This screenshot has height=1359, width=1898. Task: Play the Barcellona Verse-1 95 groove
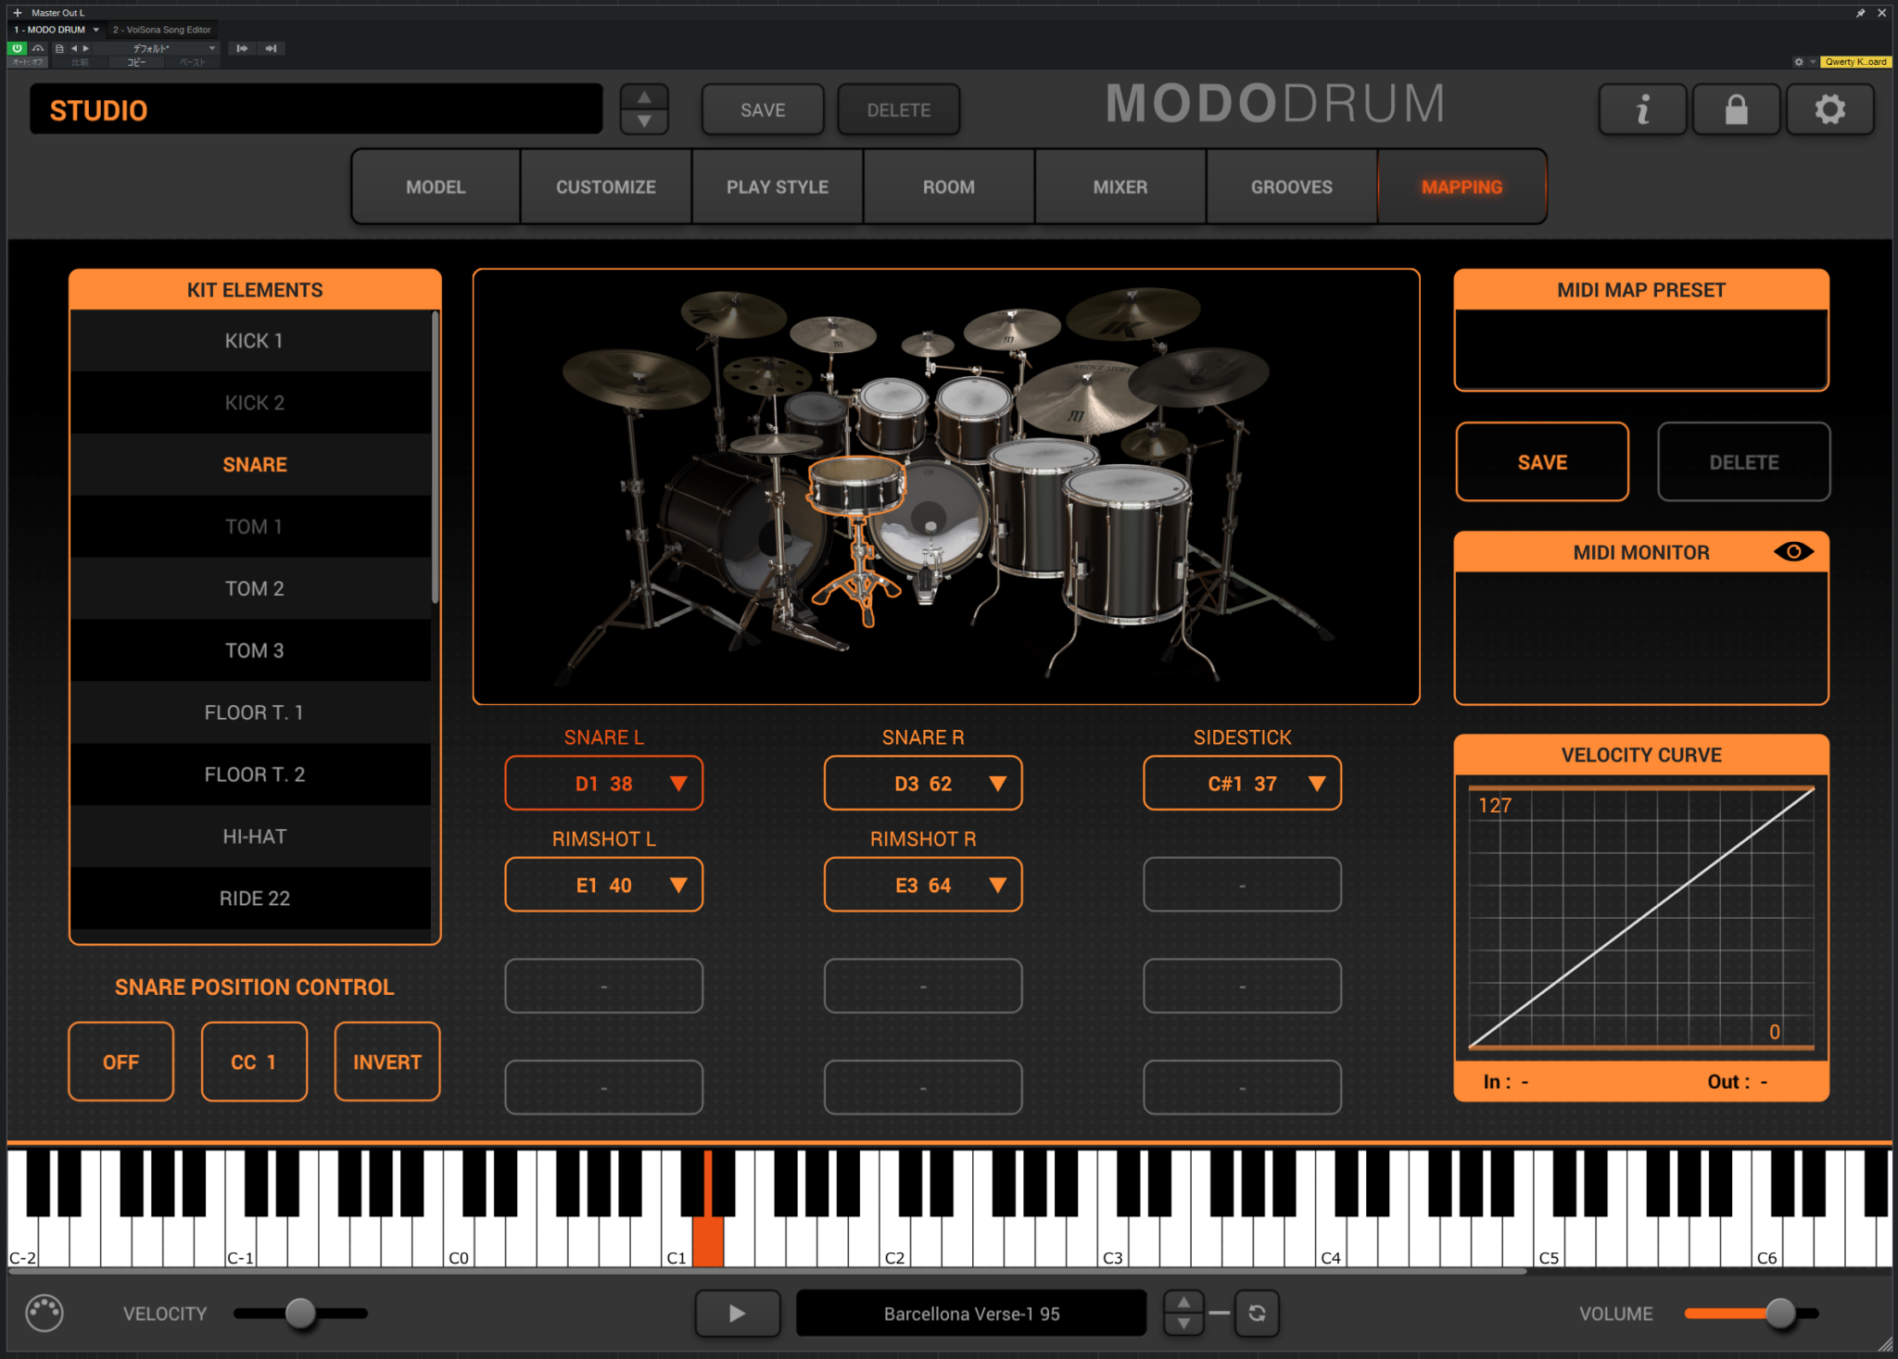tap(737, 1313)
